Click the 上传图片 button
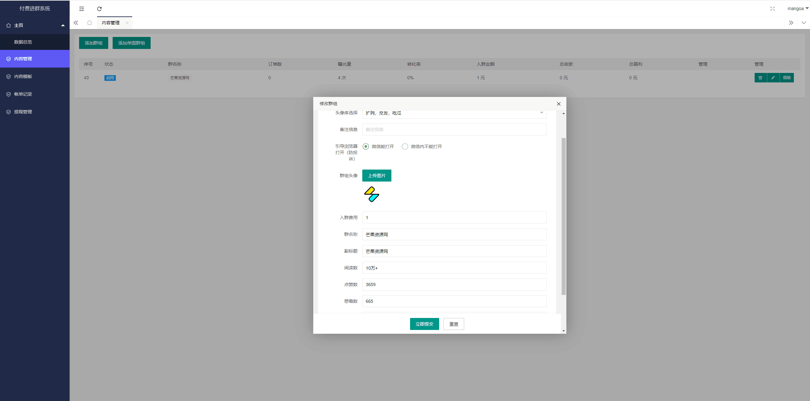810x401 pixels. (x=377, y=175)
